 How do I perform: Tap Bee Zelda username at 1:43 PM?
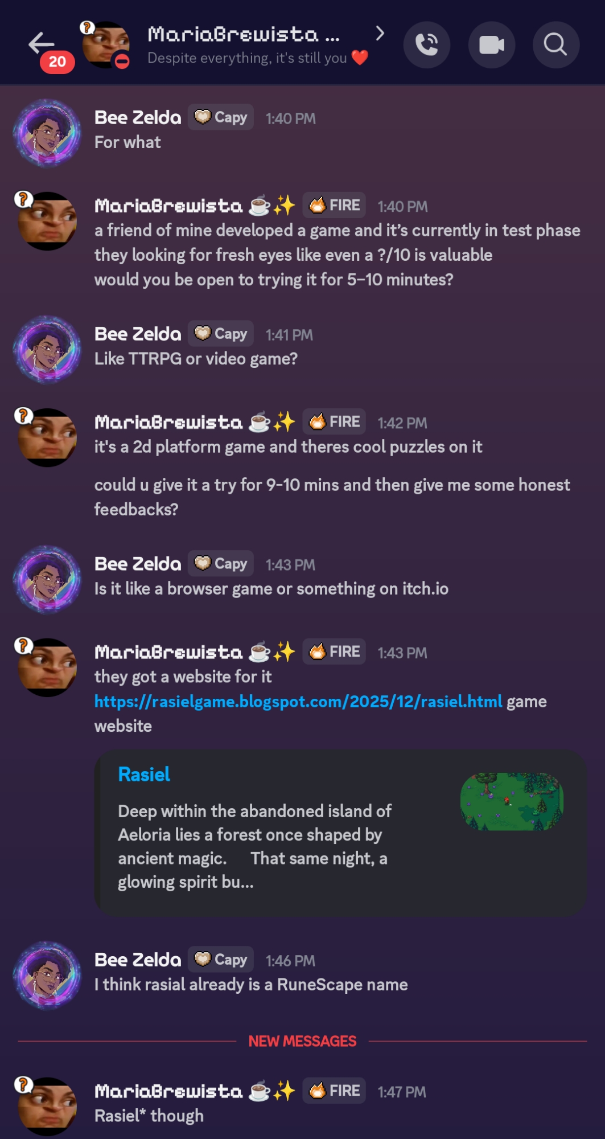138,564
